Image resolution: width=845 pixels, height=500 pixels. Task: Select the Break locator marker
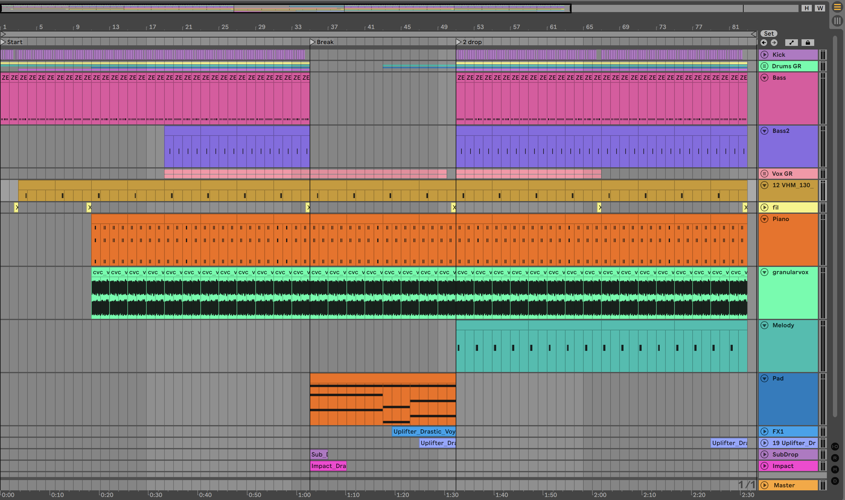coord(312,42)
